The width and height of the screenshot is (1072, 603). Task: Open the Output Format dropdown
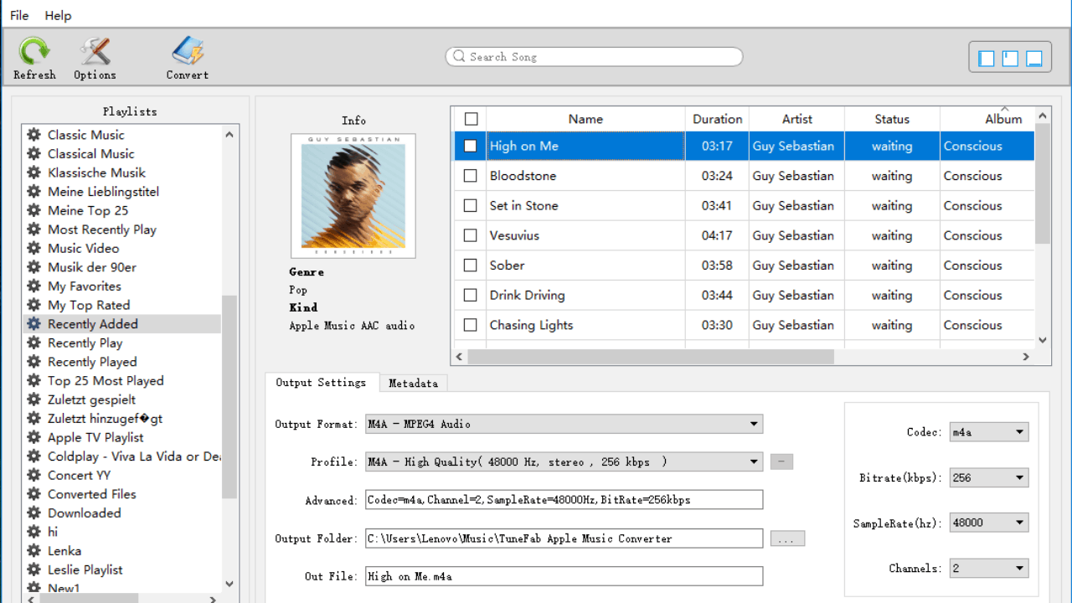coord(564,424)
